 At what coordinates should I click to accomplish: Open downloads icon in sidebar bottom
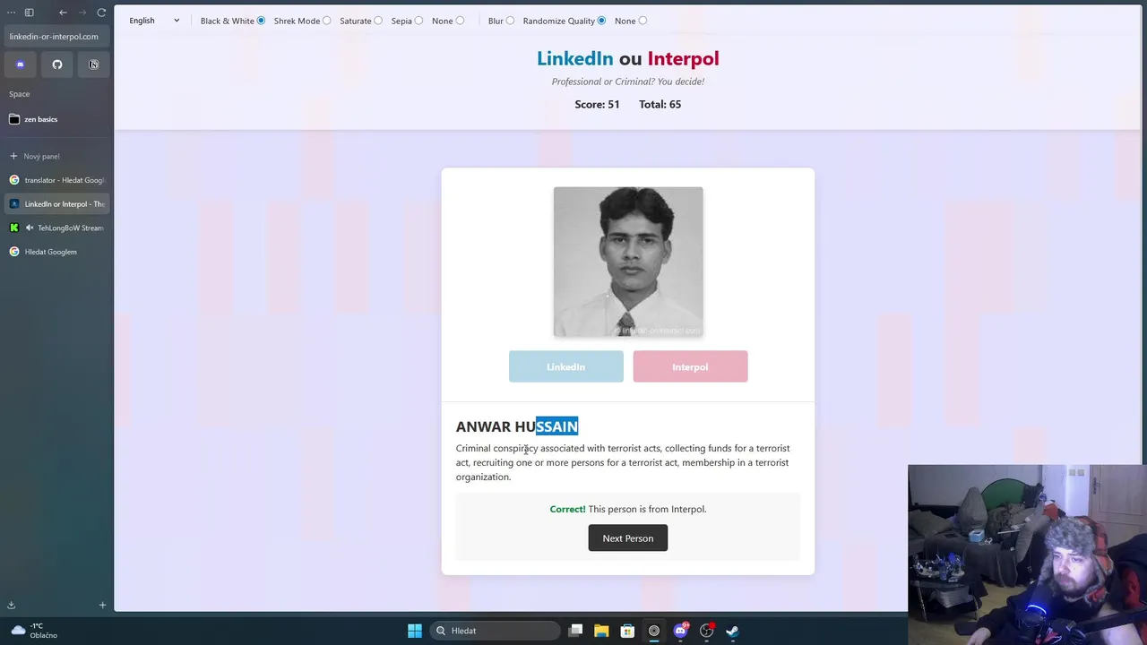(12, 606)
